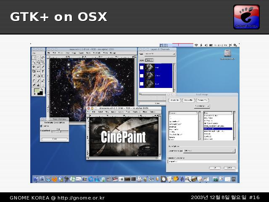Select the Magnify zoom tool
Viewport: 269px width, 202px height.
click(38, 66)
